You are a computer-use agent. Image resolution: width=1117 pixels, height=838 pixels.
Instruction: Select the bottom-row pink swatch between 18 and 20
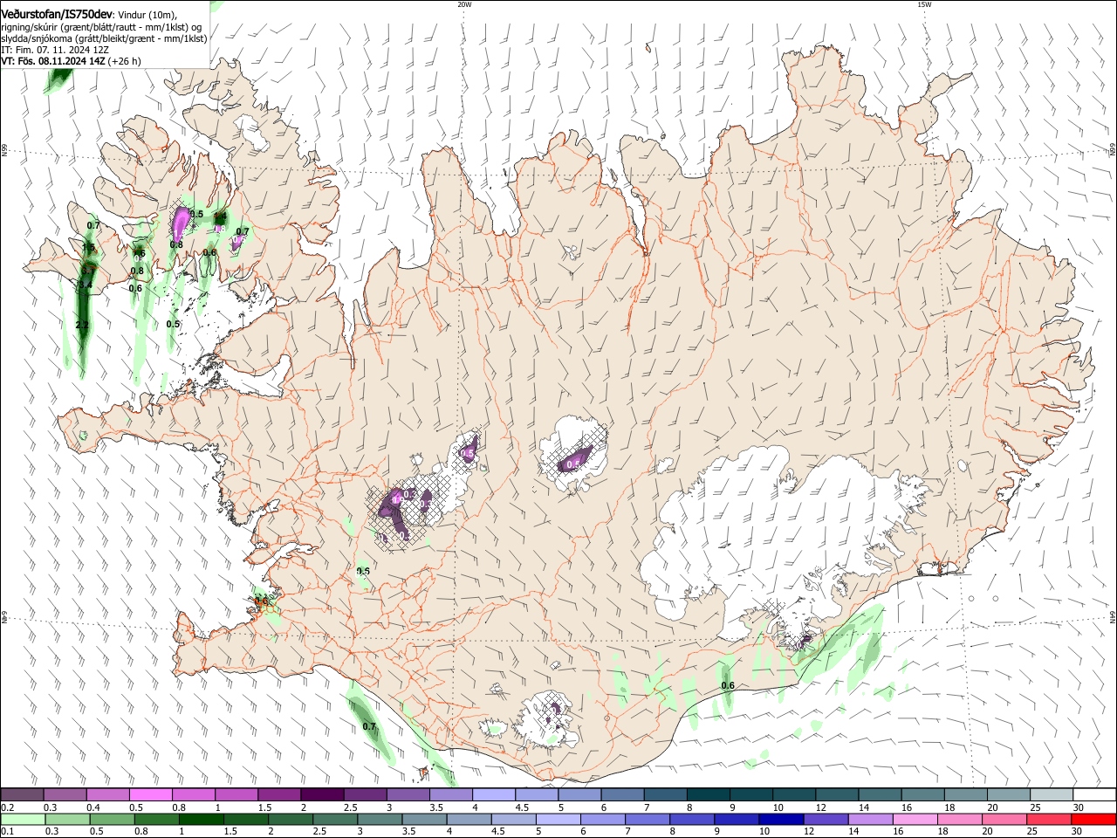(x=960, y=820)
